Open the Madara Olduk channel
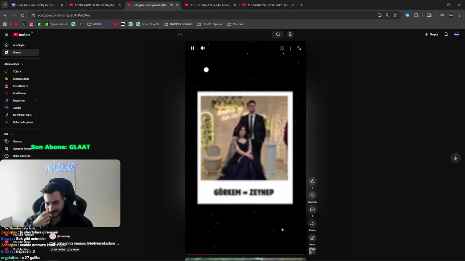Viewport: 465px width, 261px height. pyautogui.click(x=20, y=79)
